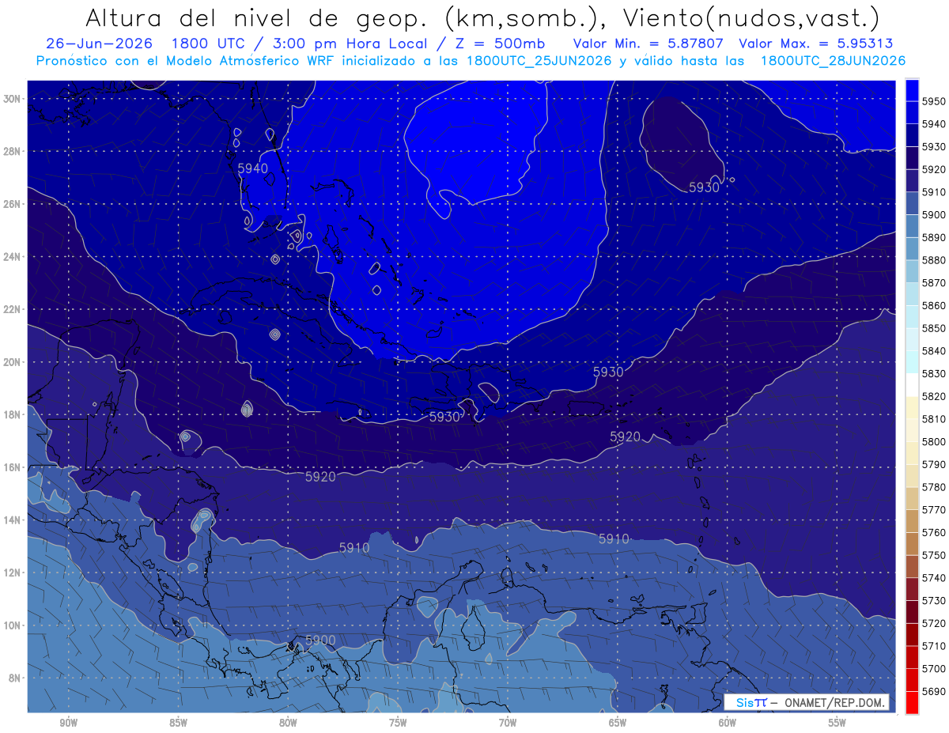This screenshot has height=733, width=949.
Task: Click the '28N' latitude axis label
Action: pyautogui.click(x=13, y=151)
